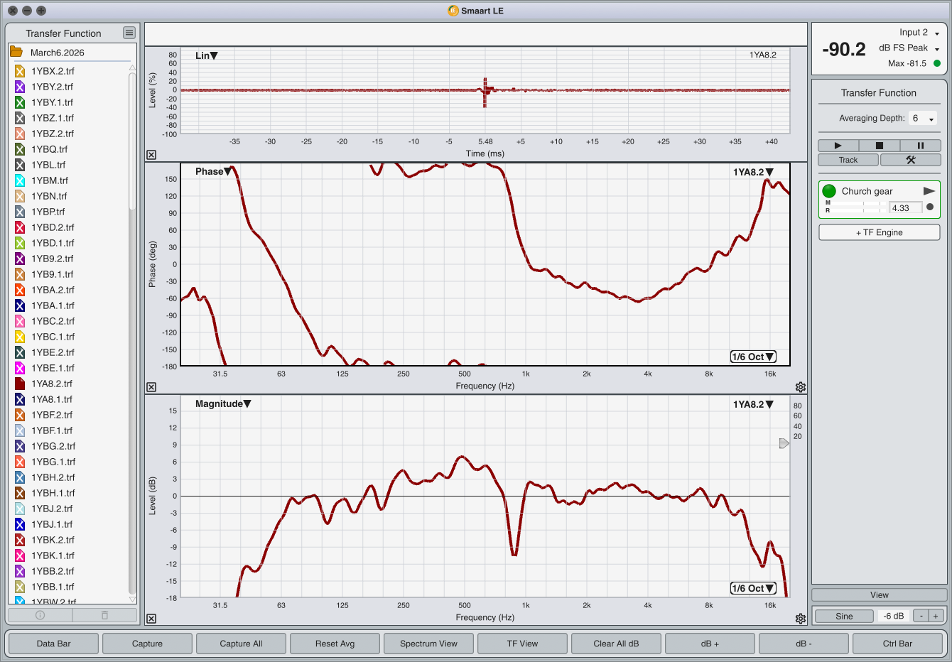Click the cyan 1YBM.trf trace icon
Image resolution: width=952 pixels, height=662 pixels.
coord(20,180)
